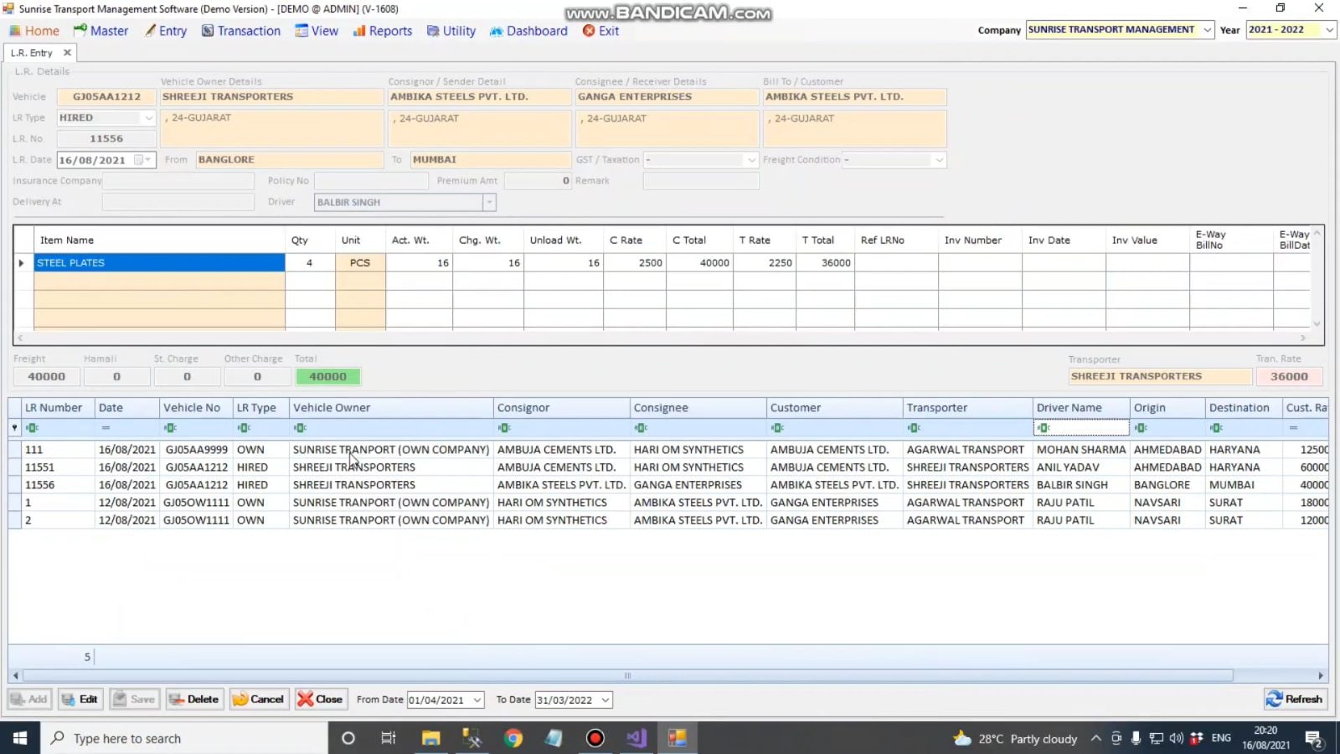The width and height of the screenshot is (1340, 754).
Task: Click the PCS unit cell
Action: coord(360,263)
